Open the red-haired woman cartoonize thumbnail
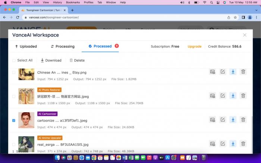This screenshot has height=163, width=261. click(26, 120)
